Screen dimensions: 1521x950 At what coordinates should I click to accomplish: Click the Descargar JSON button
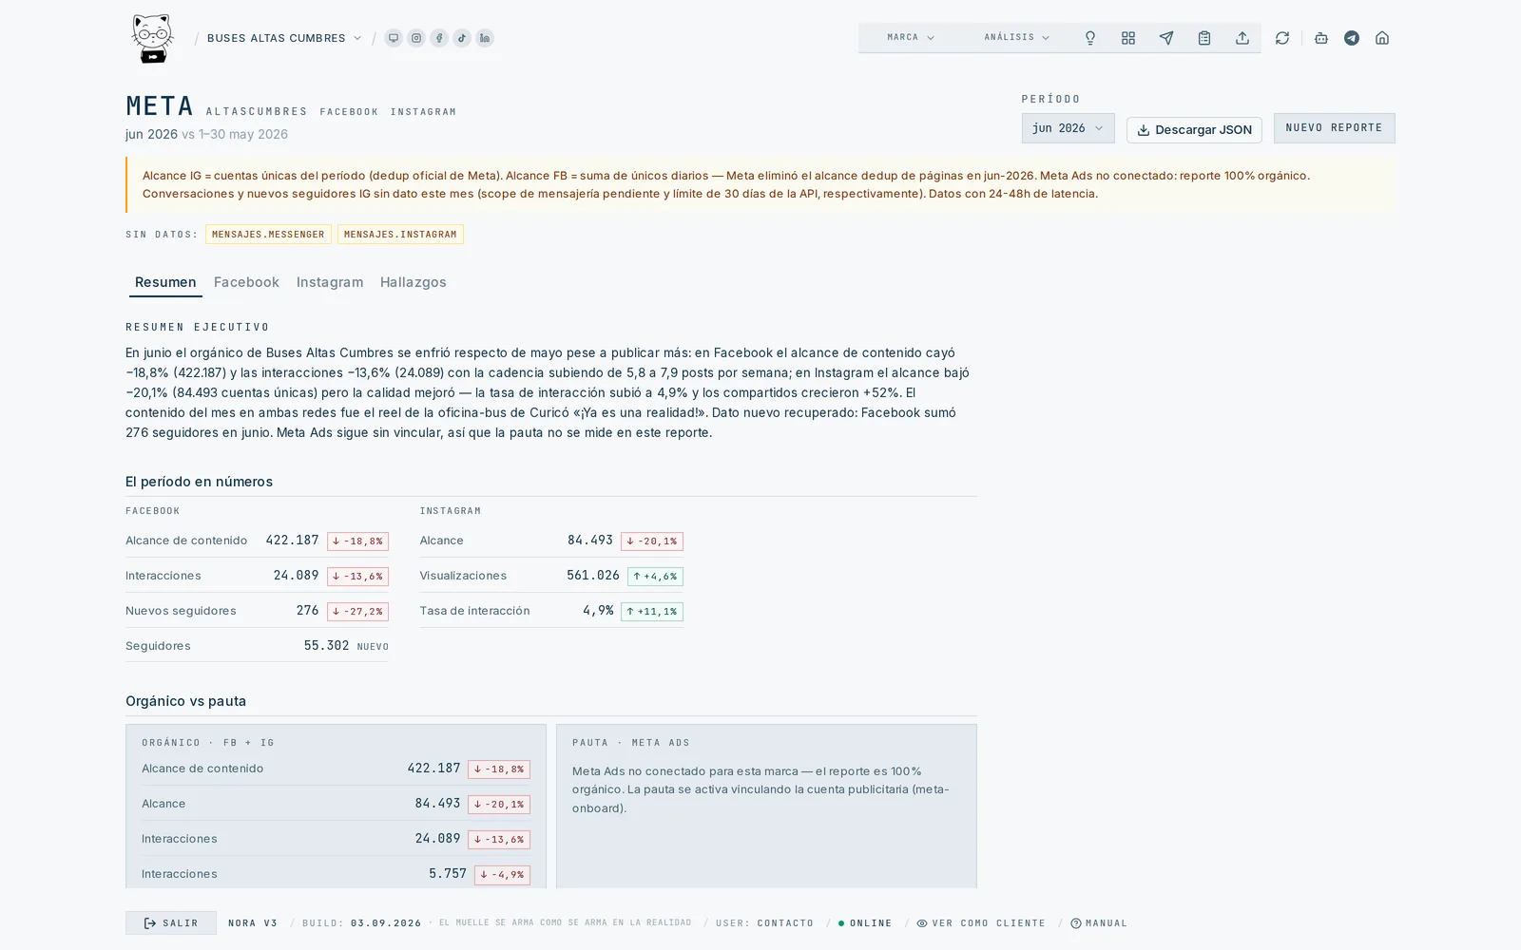(1194, 130)
